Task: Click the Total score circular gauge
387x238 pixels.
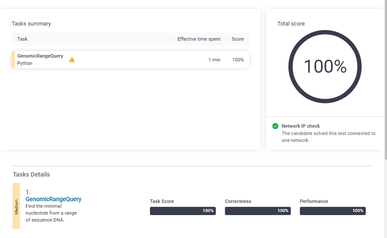Action: 325,67
